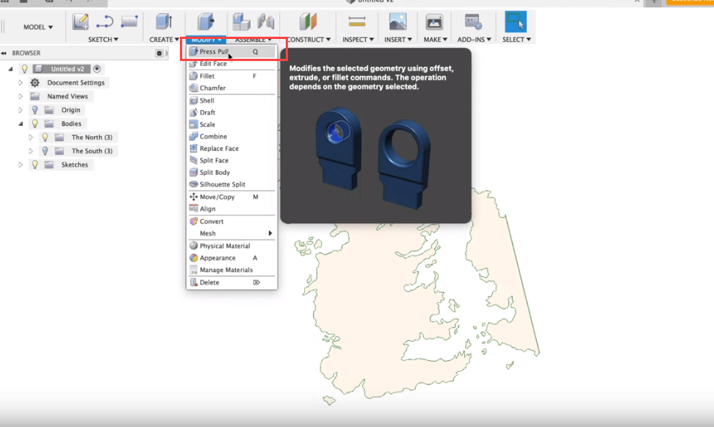This screenshot has width=714, height=427.
Task: Open the CONSTRUCT dropdown menu
Action: [x=309, y=40]
